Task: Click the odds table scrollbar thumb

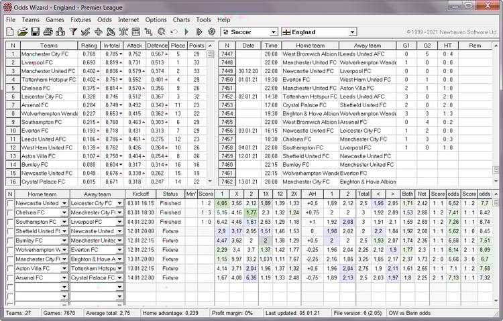Action: [496, 202]
